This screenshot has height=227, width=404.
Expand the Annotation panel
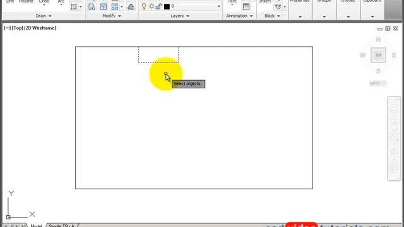coord(239,16)
